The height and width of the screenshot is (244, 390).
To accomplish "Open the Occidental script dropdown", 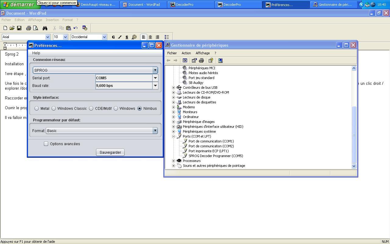I will coord(104,37).
